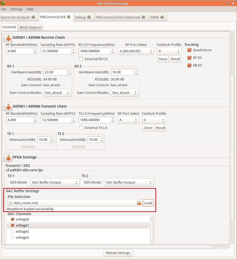The height and width of the screenshot is (260, 237).
Task: Recall the RX fastlock profile
Action: 175,59
